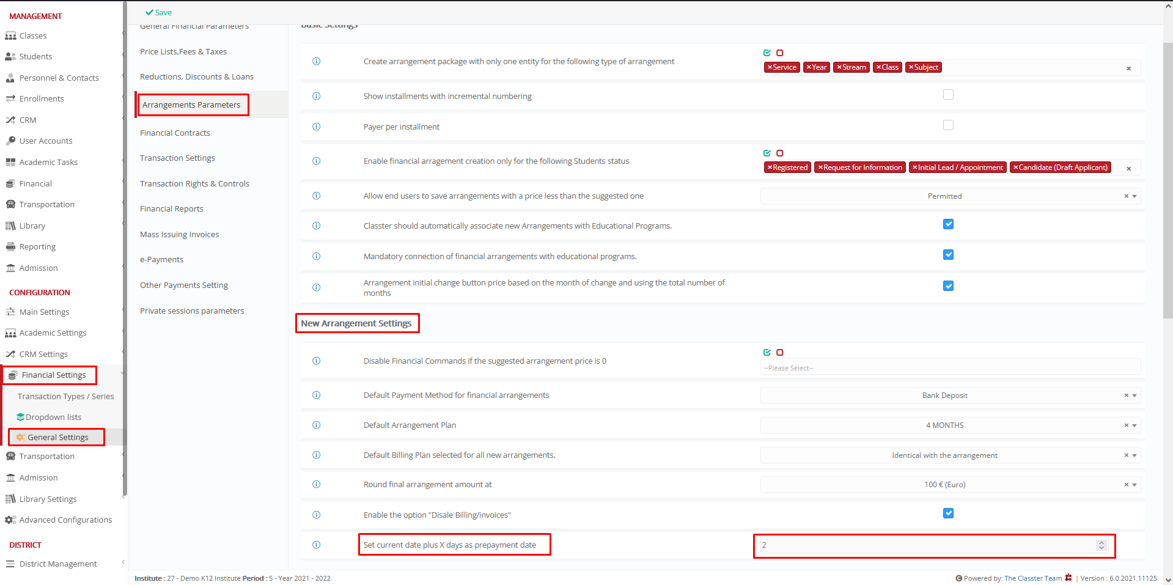This screenshot has height=585, width=1173.
Task: Select all student statuses with green check icon
Action: 767,153
